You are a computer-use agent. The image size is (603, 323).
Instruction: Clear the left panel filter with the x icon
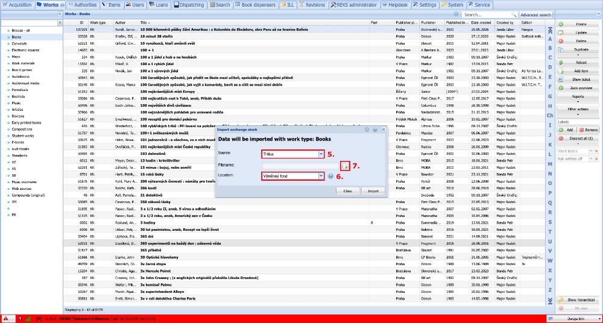click(60, 23)
